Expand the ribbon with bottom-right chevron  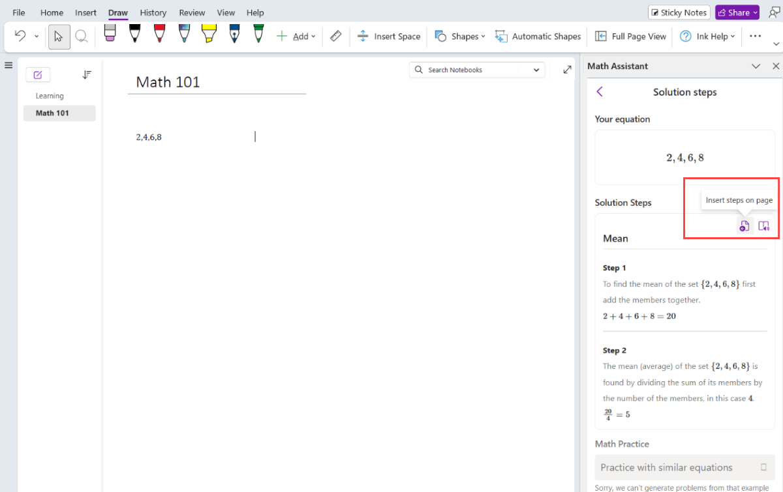click(776, 44)
